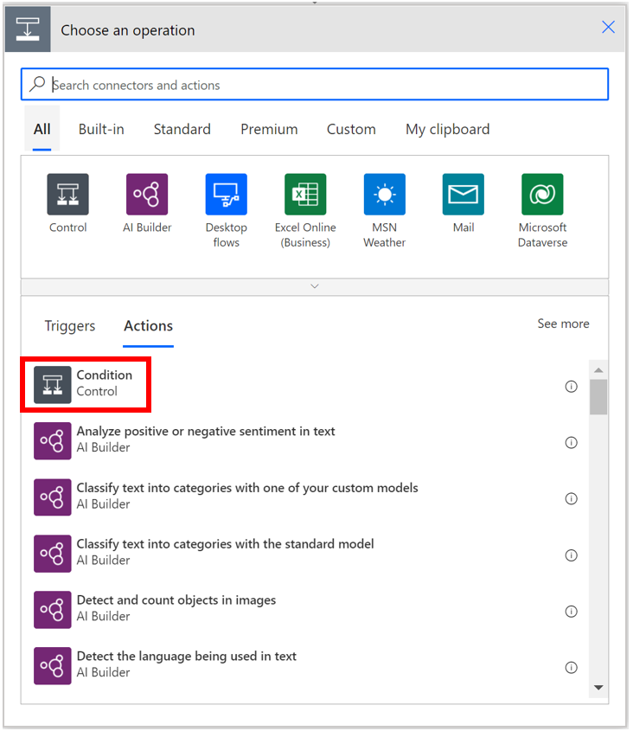Select the Desktop flows connector

point(226,194)
